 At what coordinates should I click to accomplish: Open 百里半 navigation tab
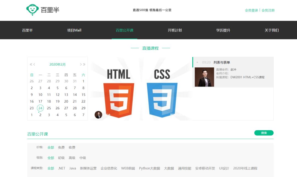[x=27, y=30]
